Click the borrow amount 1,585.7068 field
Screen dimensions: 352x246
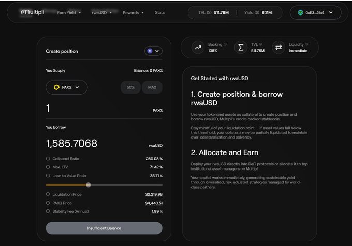click(x=71, y=143)
